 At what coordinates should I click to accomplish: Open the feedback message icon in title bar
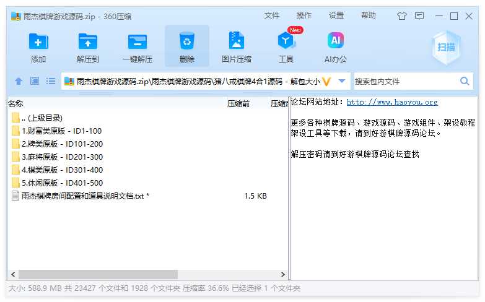point(419,15)
